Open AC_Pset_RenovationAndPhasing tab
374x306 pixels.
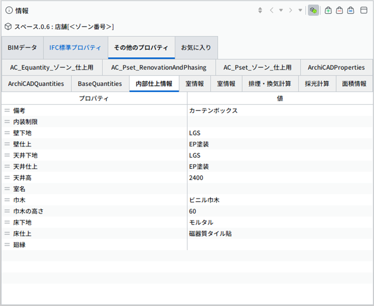(159, 68)
